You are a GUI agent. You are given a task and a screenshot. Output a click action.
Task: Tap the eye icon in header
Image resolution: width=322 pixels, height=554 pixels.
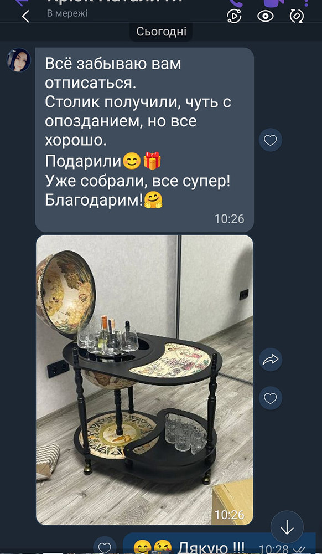pos(265,16)
